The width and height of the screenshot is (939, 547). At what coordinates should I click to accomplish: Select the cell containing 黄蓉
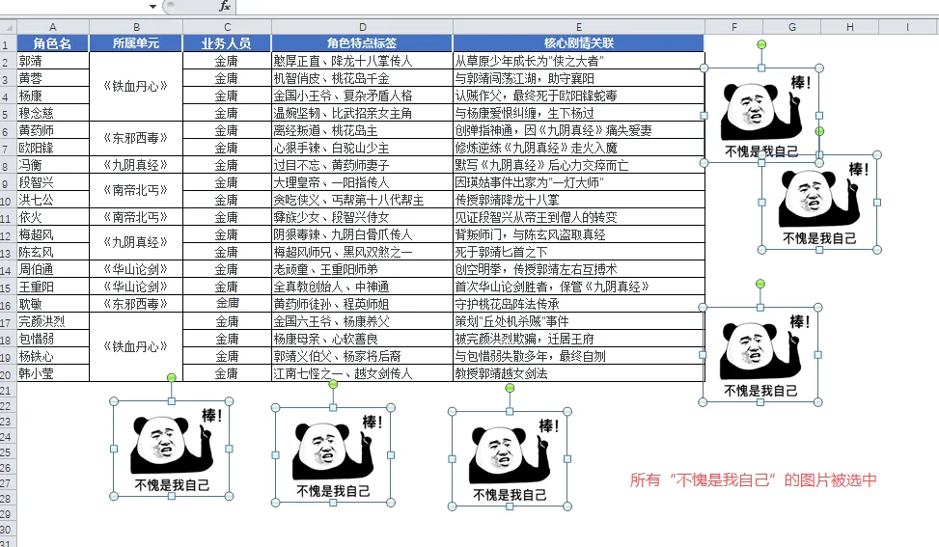pos(53,78)
